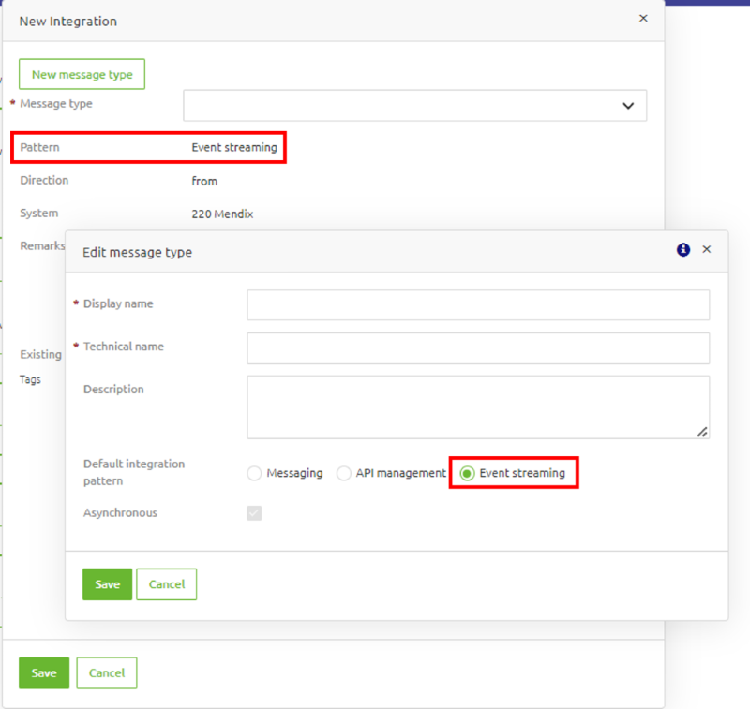Viewport: 750px width, 709px height.
Task: Select the Event streaming integration pattern
Action: point(467,473)
